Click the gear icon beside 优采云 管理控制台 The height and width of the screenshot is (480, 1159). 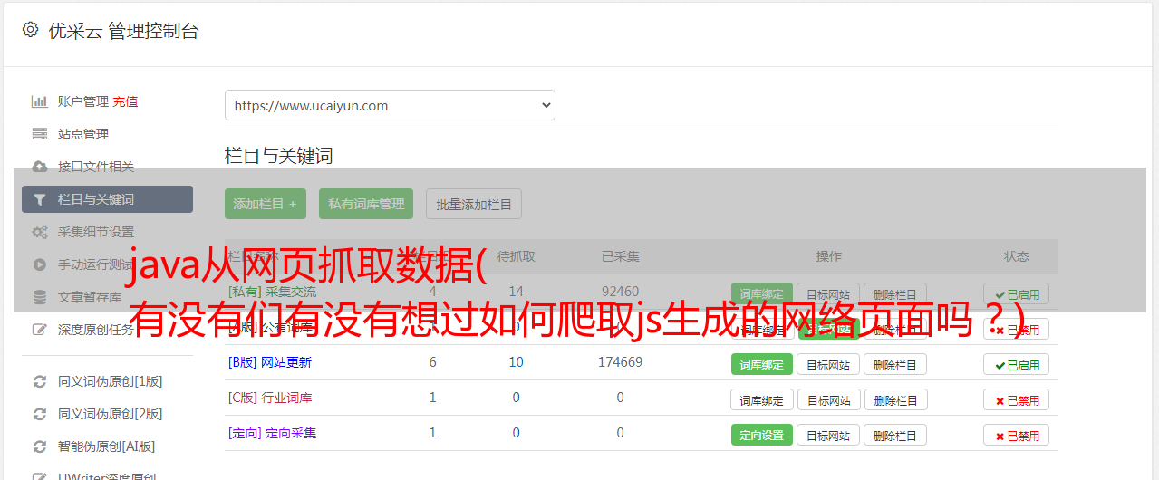click(x=30, y=30)
